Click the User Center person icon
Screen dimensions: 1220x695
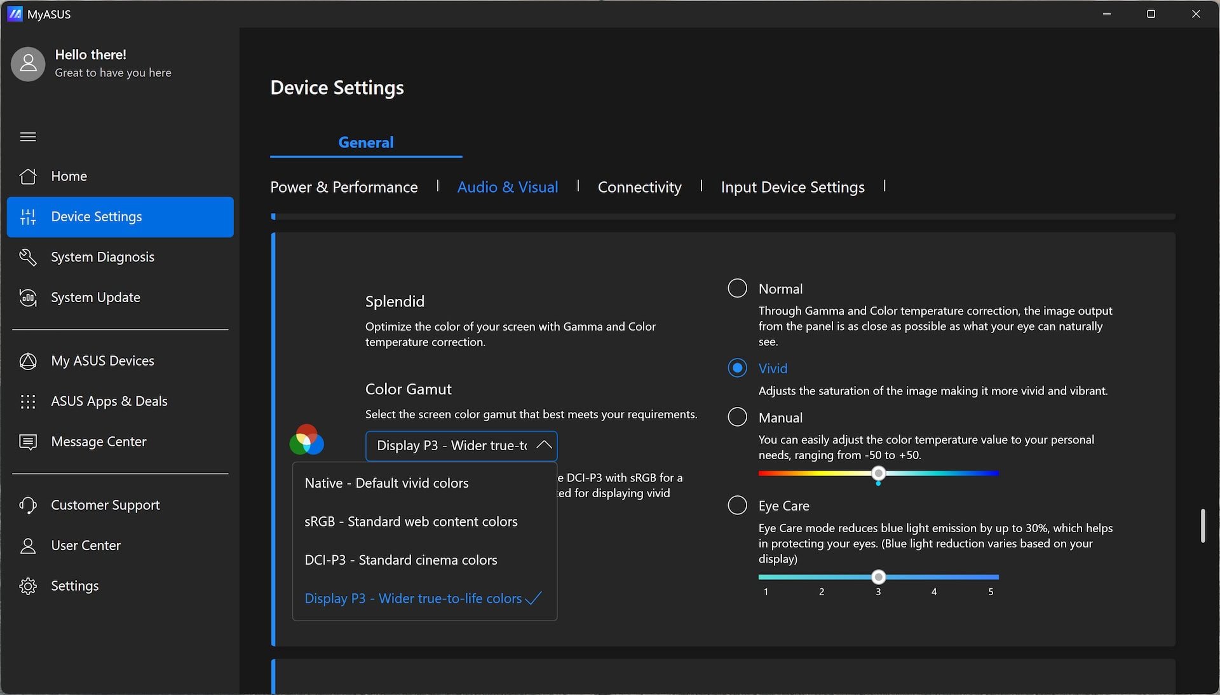point(28,546)
